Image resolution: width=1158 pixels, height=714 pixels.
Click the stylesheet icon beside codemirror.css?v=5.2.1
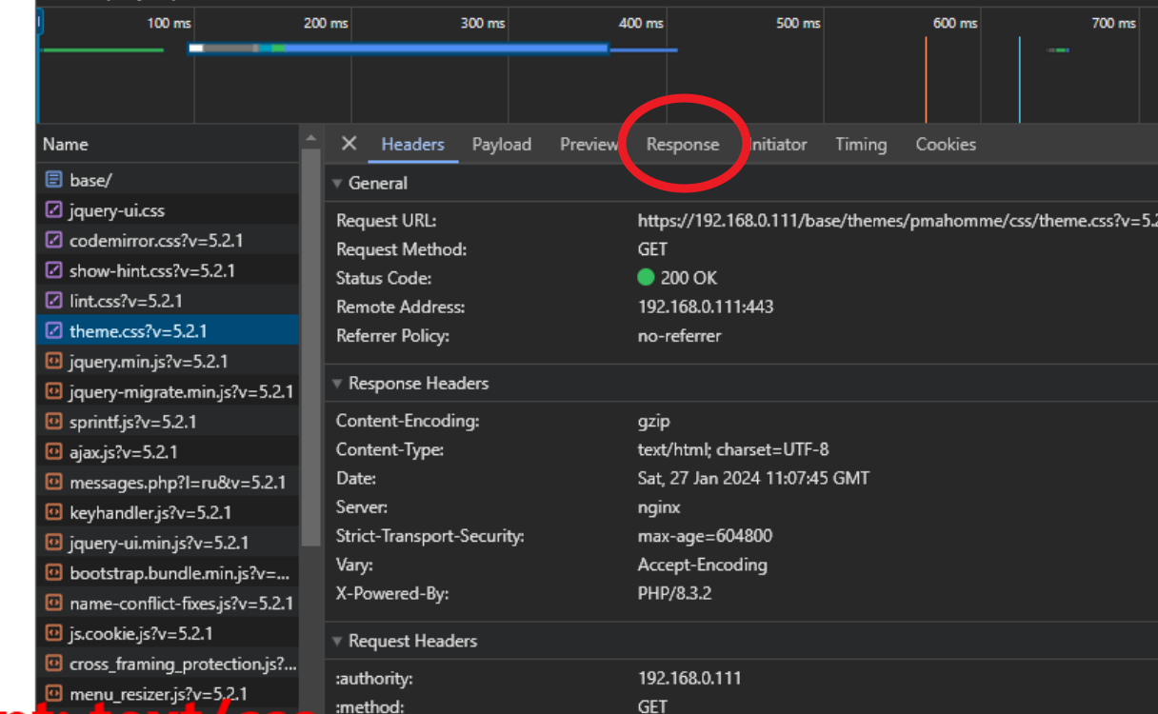click(53, 241)
